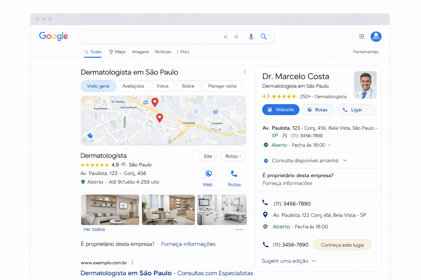Start the search with the magnifier icon
The width and height of the screenshot is (421, 280).
click(x=263, y=37)
